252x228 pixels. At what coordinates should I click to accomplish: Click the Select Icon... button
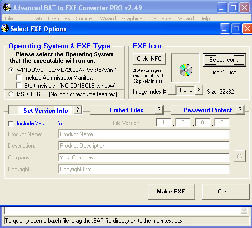click(x=224, y=60)
